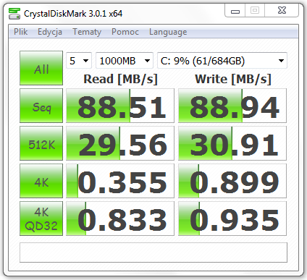Launch the 4K QD32 test
Screen dimensions: 307x280
tap(41, 219)
